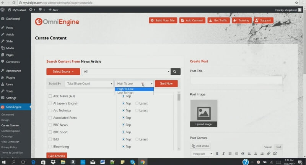Click the Build Your Site button
This screenshot has height=165, width=306.
(x=163, y=20)
